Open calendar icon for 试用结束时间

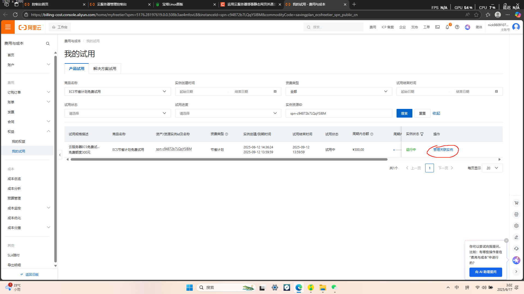point(496,91)
